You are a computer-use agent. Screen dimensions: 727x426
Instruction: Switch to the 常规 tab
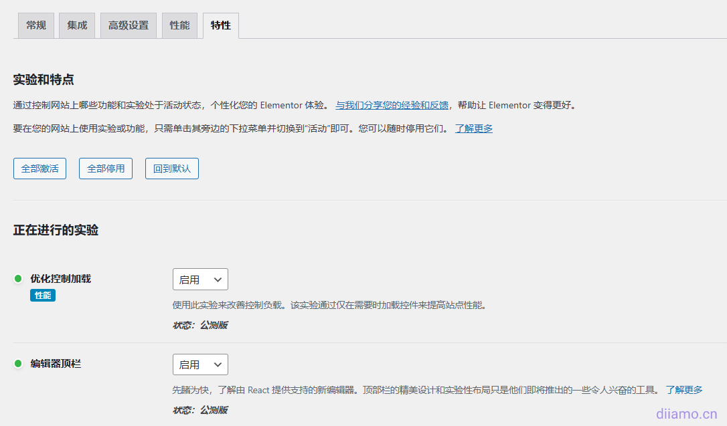coord(35,25)
